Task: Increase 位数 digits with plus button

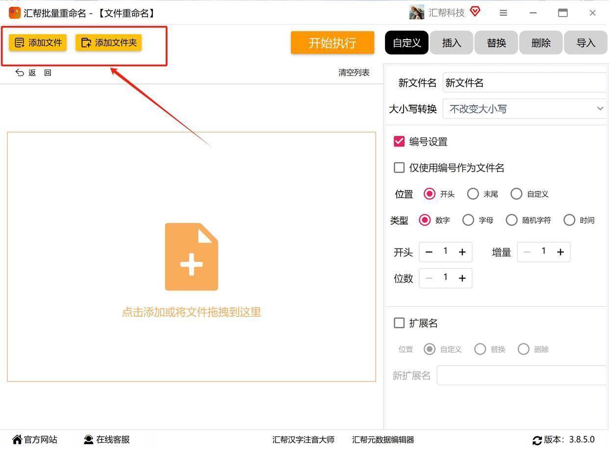Action: (462, 278)
